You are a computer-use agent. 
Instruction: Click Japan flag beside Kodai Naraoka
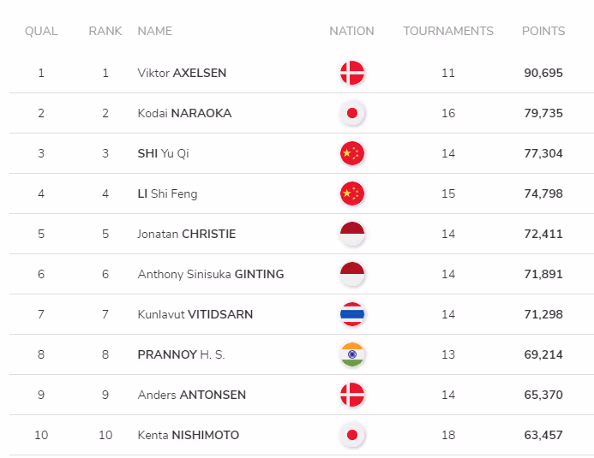coord(352,113)
